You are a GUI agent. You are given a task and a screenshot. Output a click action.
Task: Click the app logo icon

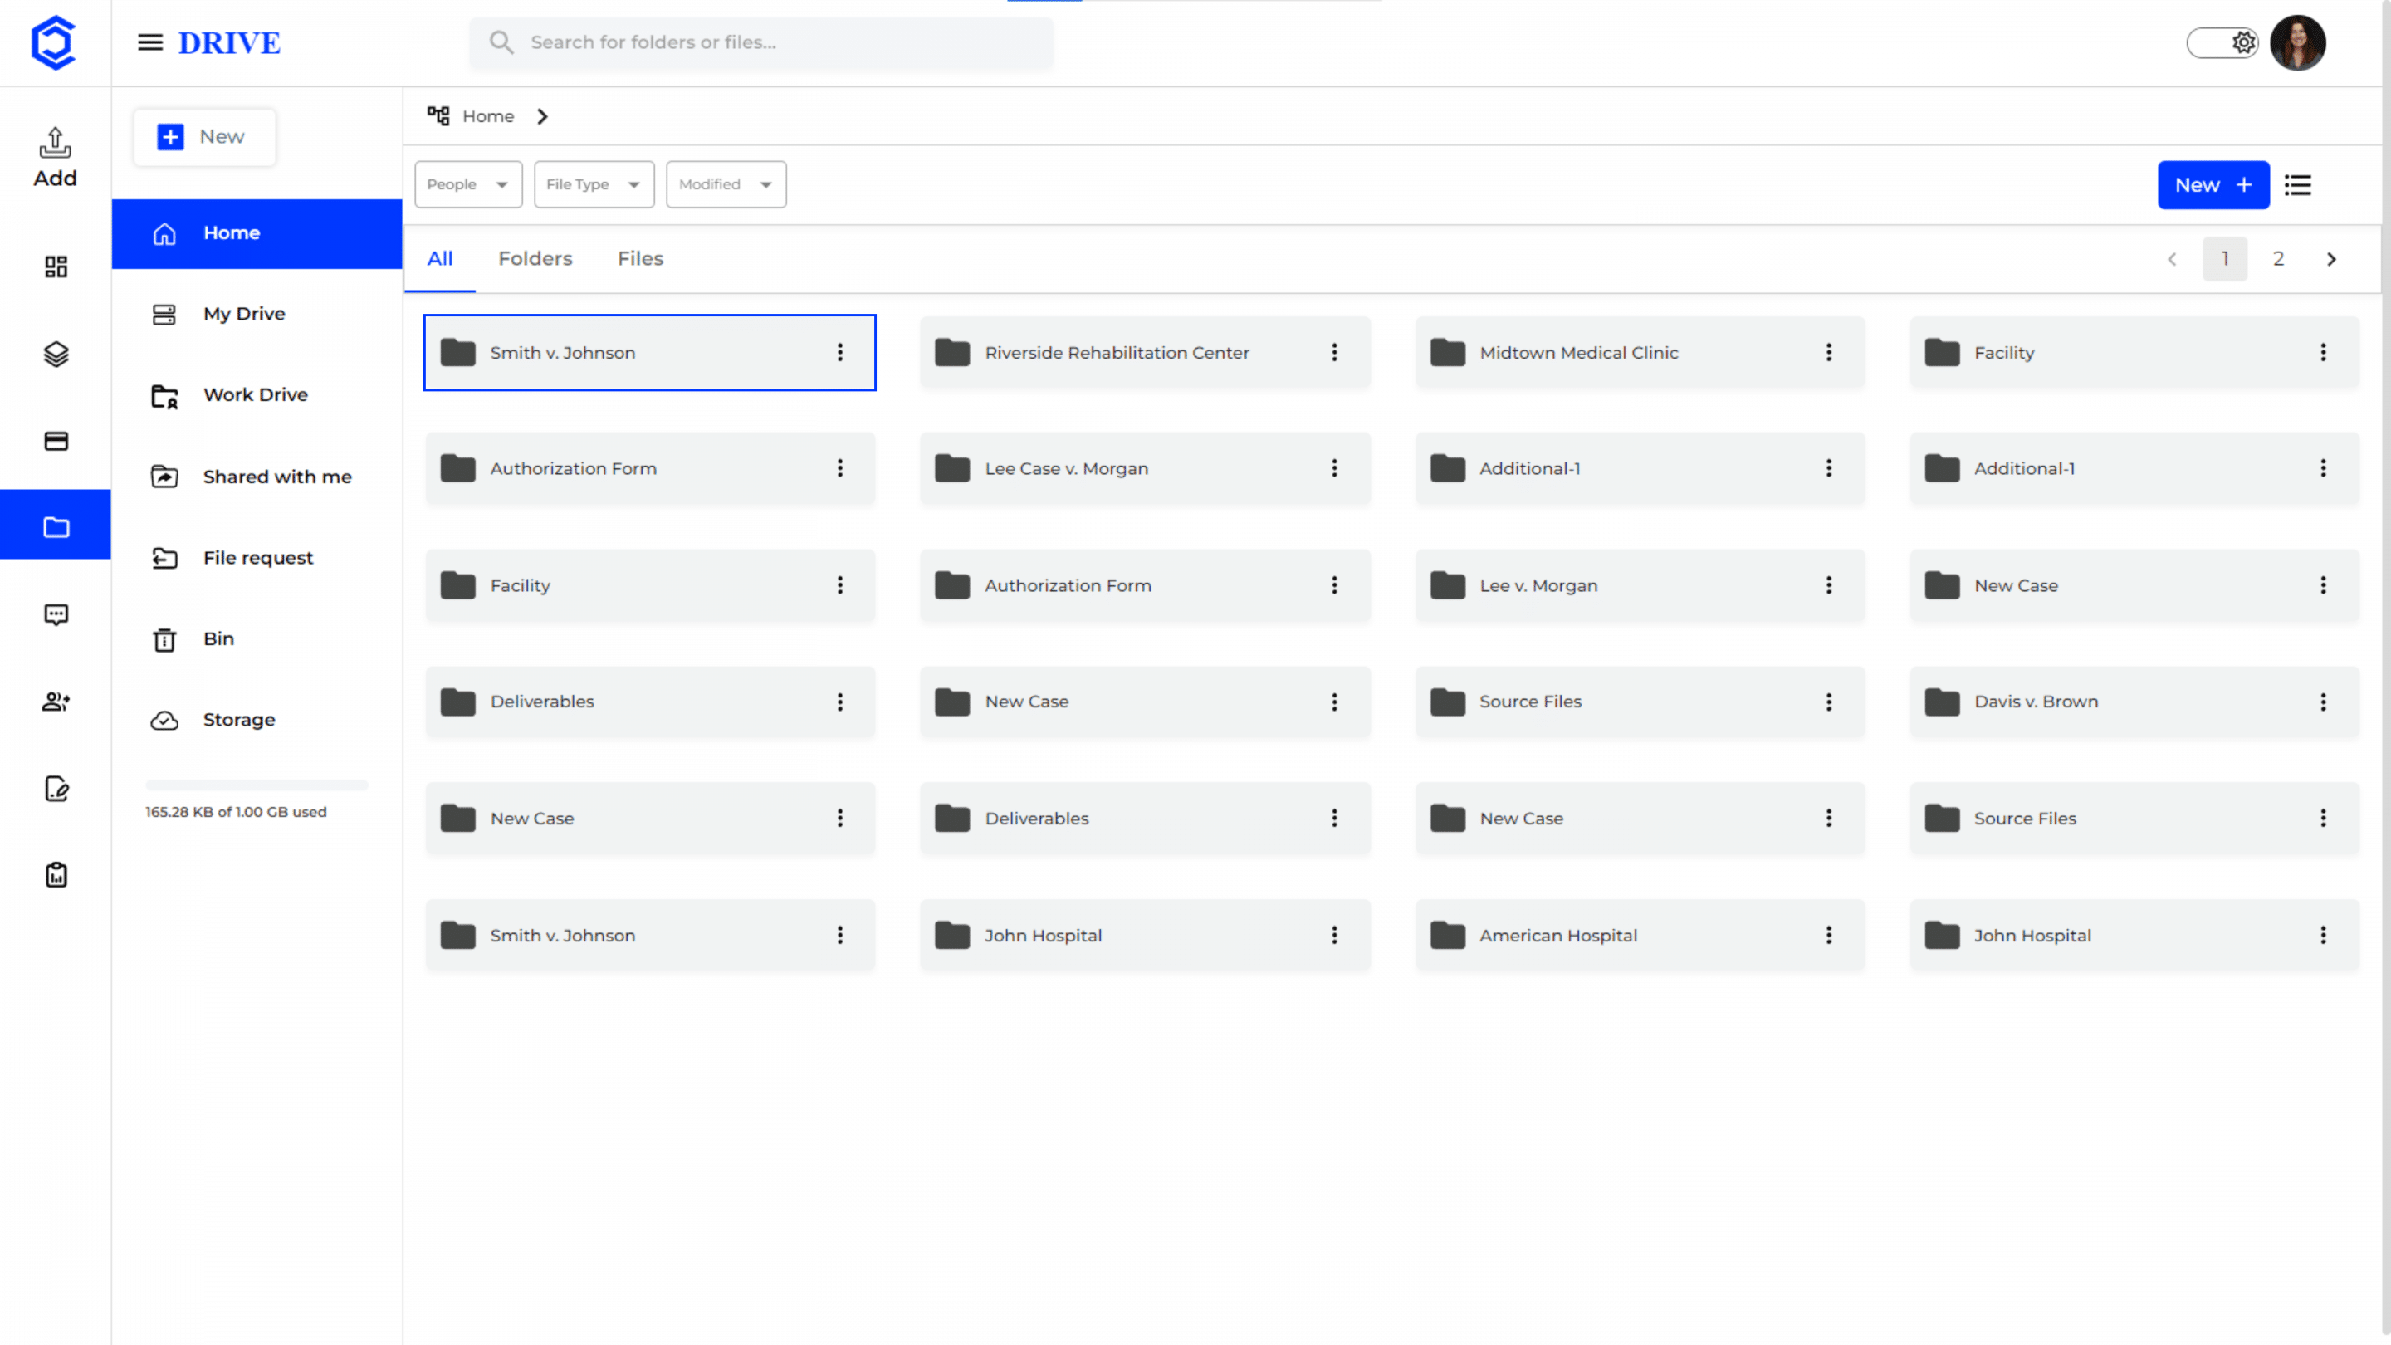coord(54,42)
